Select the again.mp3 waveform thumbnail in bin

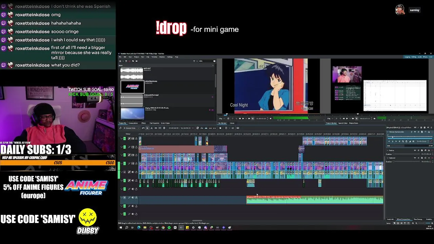pyautogui.click(x=132, y=74)
